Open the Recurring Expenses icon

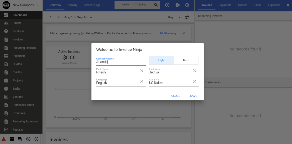pos(6,121)
